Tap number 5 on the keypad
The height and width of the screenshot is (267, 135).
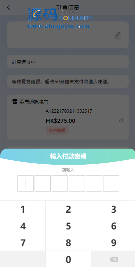[68, 226]
